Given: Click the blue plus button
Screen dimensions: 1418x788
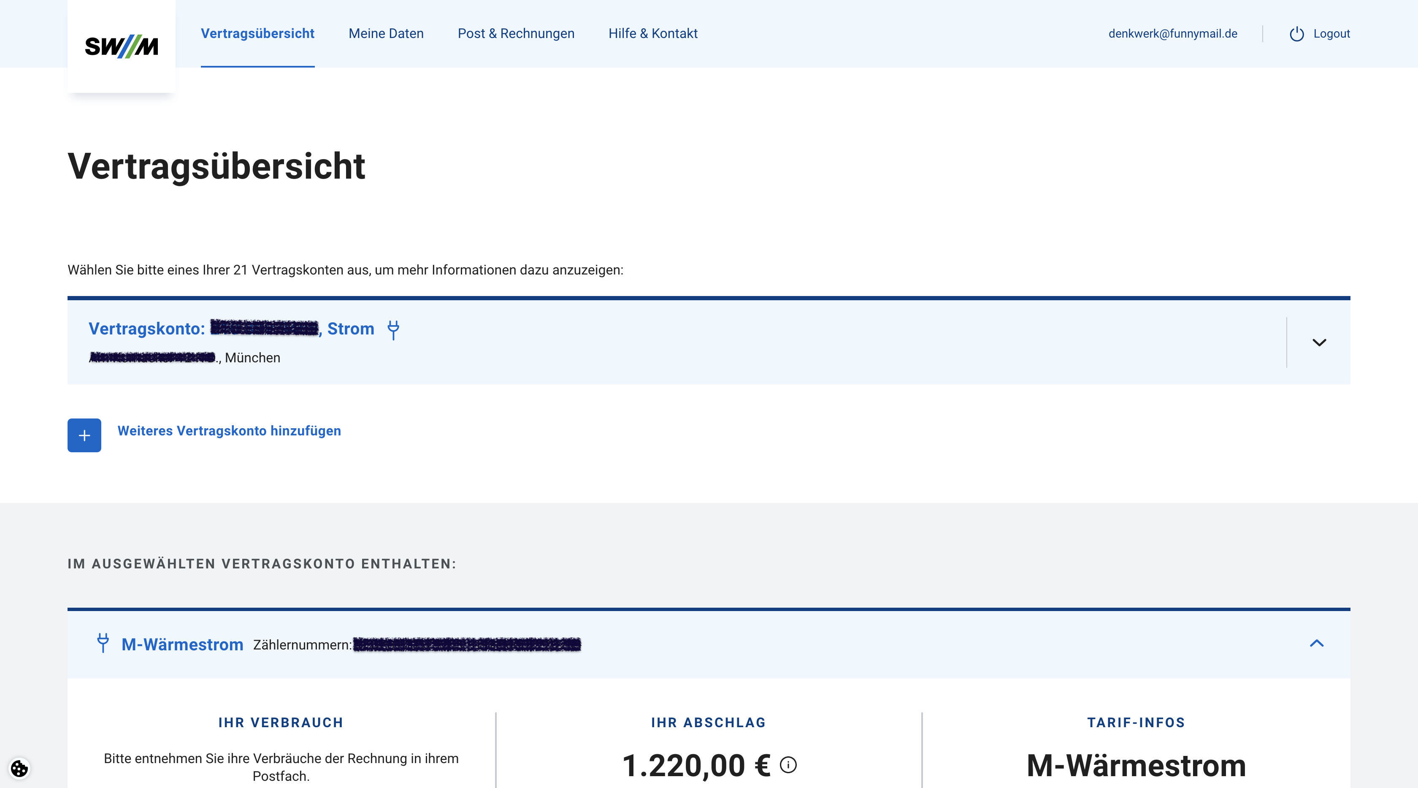Looking at the screenshot, I should (84, 435).
